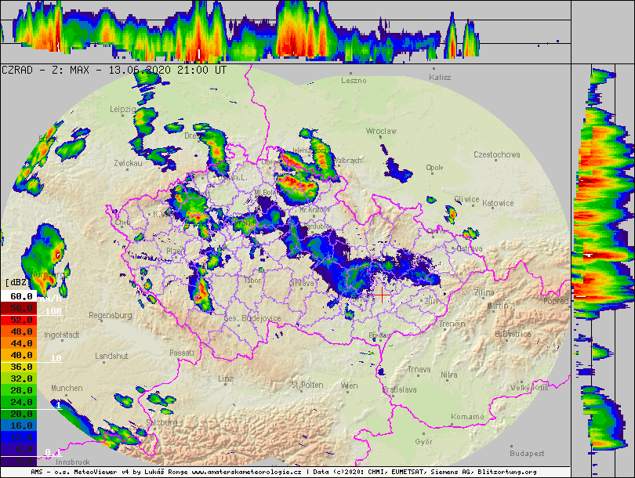Click the Czestochowa city label
This screenshot has width=635, height=478.
pyautogui.click(x=497, y=154)
